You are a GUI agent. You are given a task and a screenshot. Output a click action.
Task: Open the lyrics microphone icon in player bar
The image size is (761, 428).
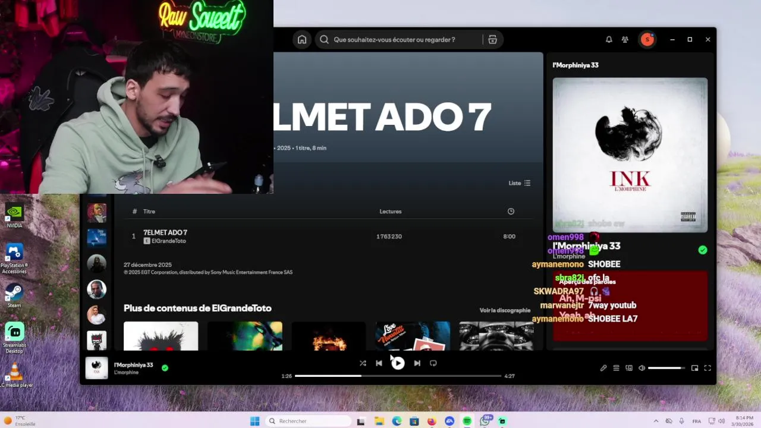(x=603, y=368)
